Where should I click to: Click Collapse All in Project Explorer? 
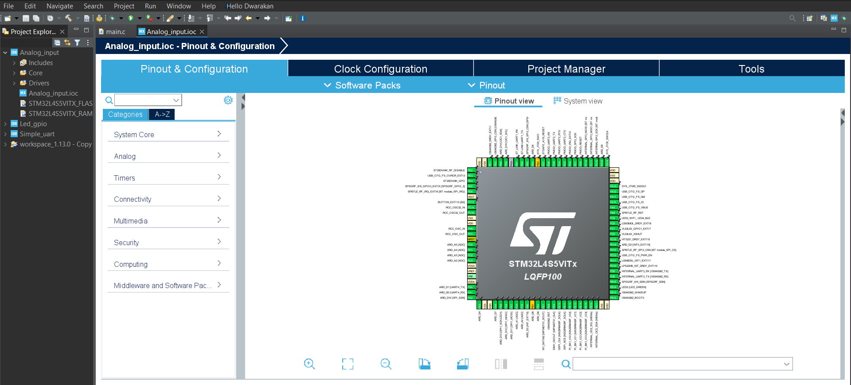tap(57, 42)
